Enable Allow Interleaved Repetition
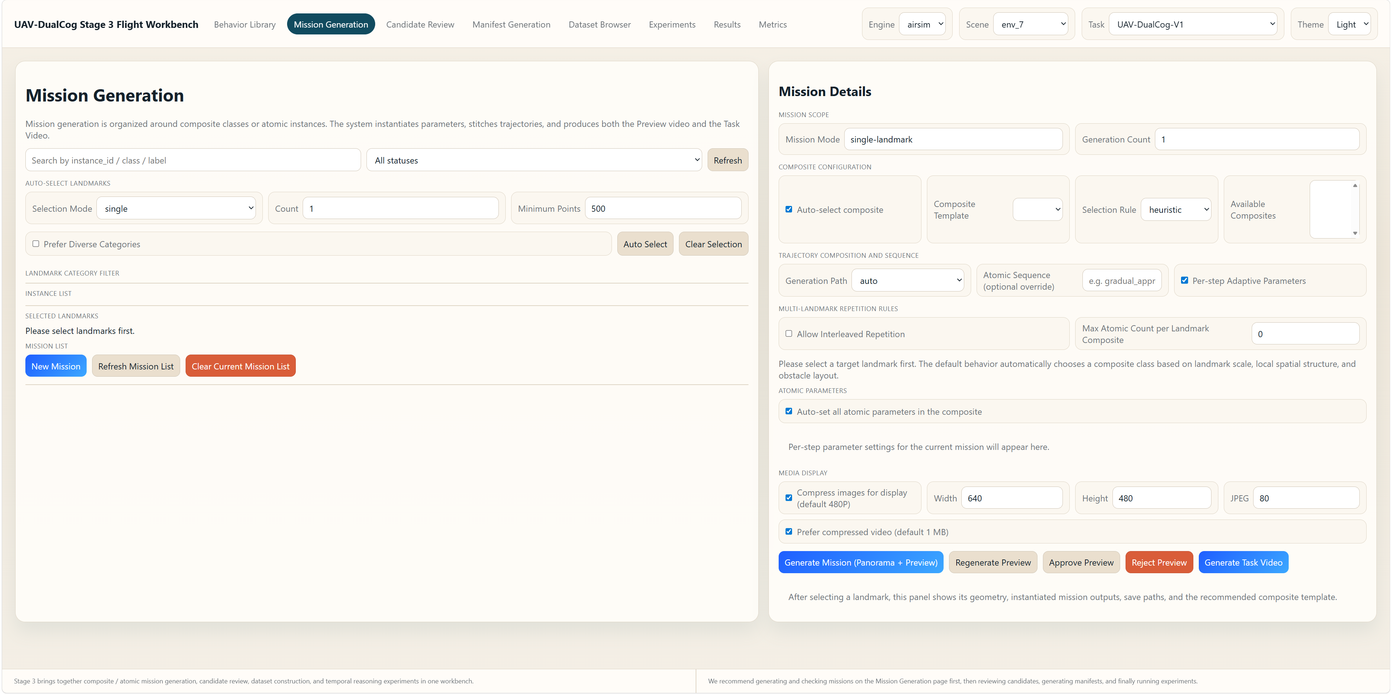Image resolution: width=1392 pixels, height=695 pixels. click(789, 334)
